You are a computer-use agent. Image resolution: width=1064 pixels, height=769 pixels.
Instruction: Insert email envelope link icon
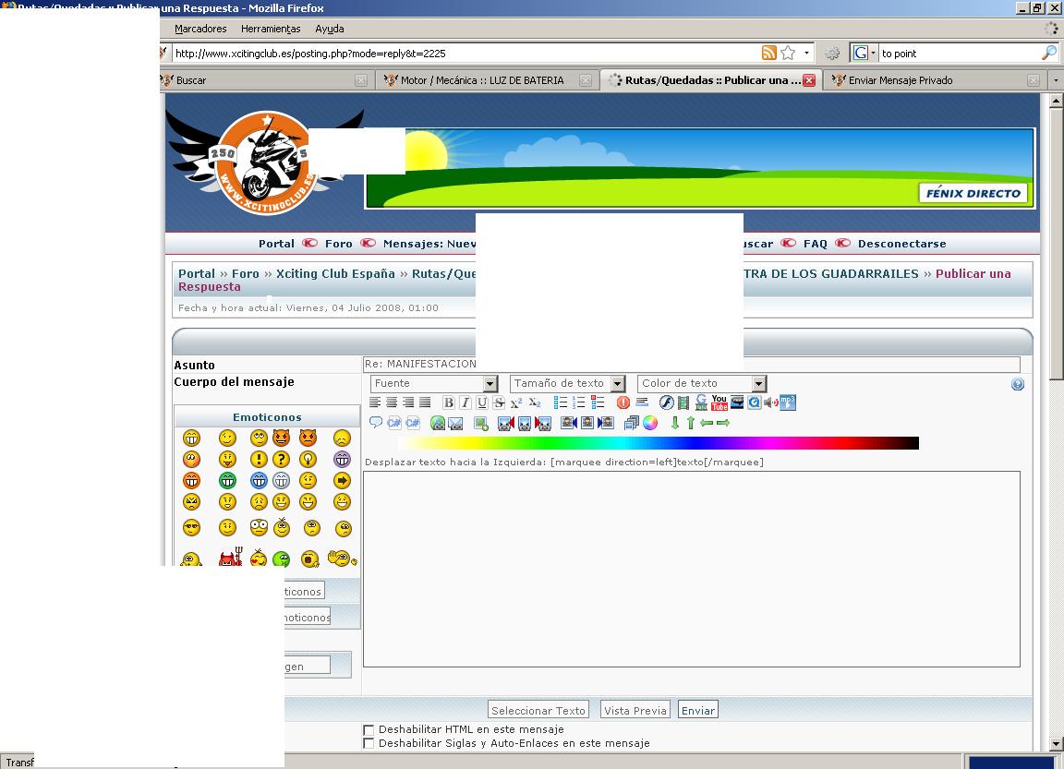[455, 423]
